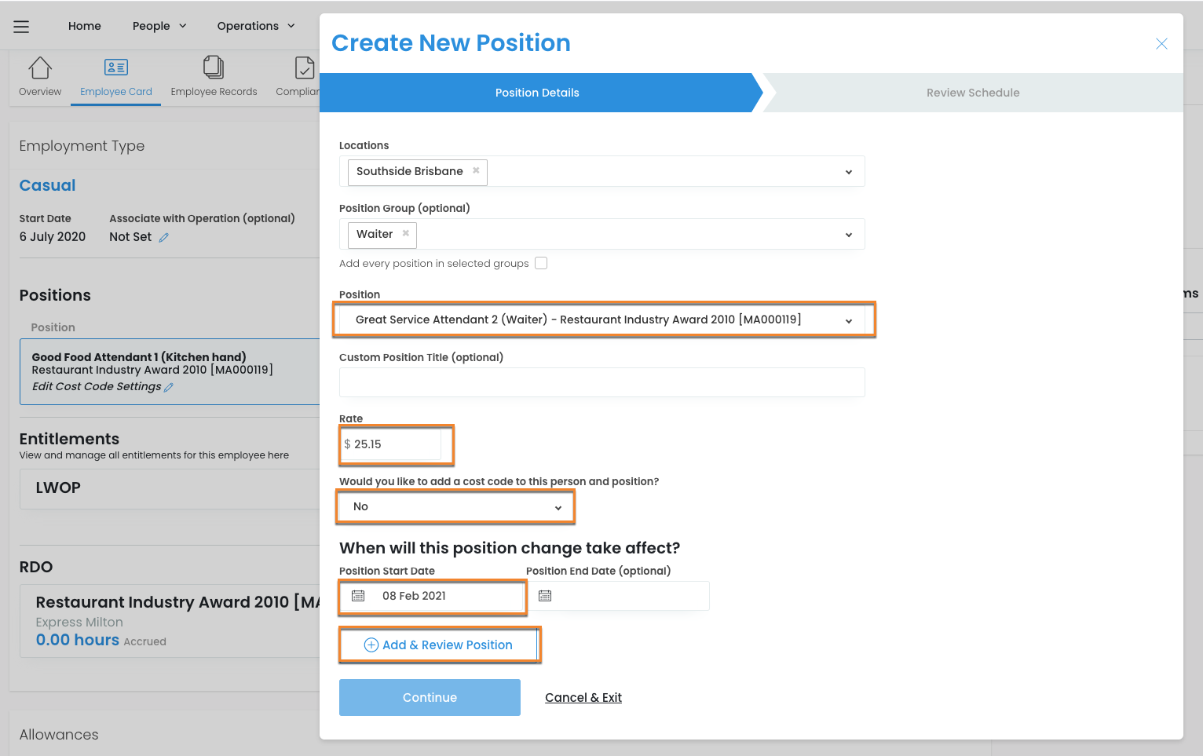The height and width of the screenshot is (756, 1203).
Task: Open the Position End Date calendar icon
Action: coord(545,596)
